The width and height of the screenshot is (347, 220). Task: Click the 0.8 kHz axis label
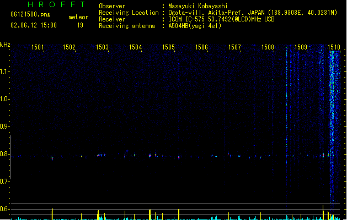(4, 154)
